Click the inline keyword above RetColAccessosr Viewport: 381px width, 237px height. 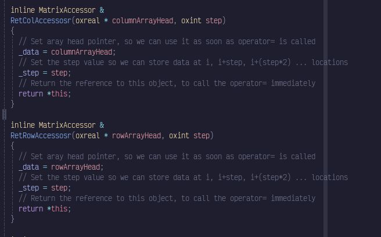23,10
